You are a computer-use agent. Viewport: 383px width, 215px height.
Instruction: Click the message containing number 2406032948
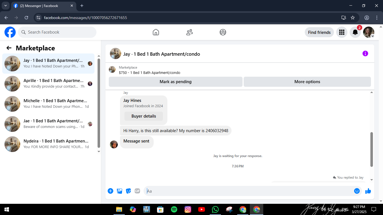coord(176,131)
